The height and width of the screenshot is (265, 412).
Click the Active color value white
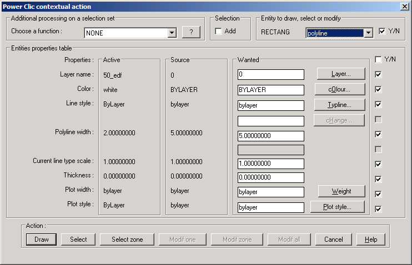tap(110, 90)
